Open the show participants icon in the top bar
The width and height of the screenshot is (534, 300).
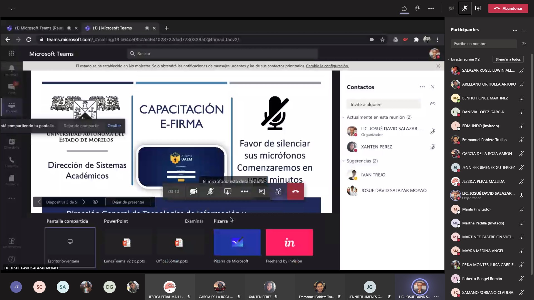pyautogui.click(x=404, y=8)
